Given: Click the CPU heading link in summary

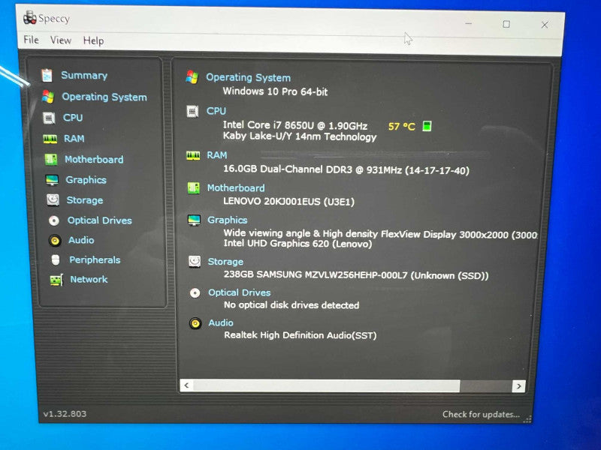Looking at the screenshot, I should [216, 111].
